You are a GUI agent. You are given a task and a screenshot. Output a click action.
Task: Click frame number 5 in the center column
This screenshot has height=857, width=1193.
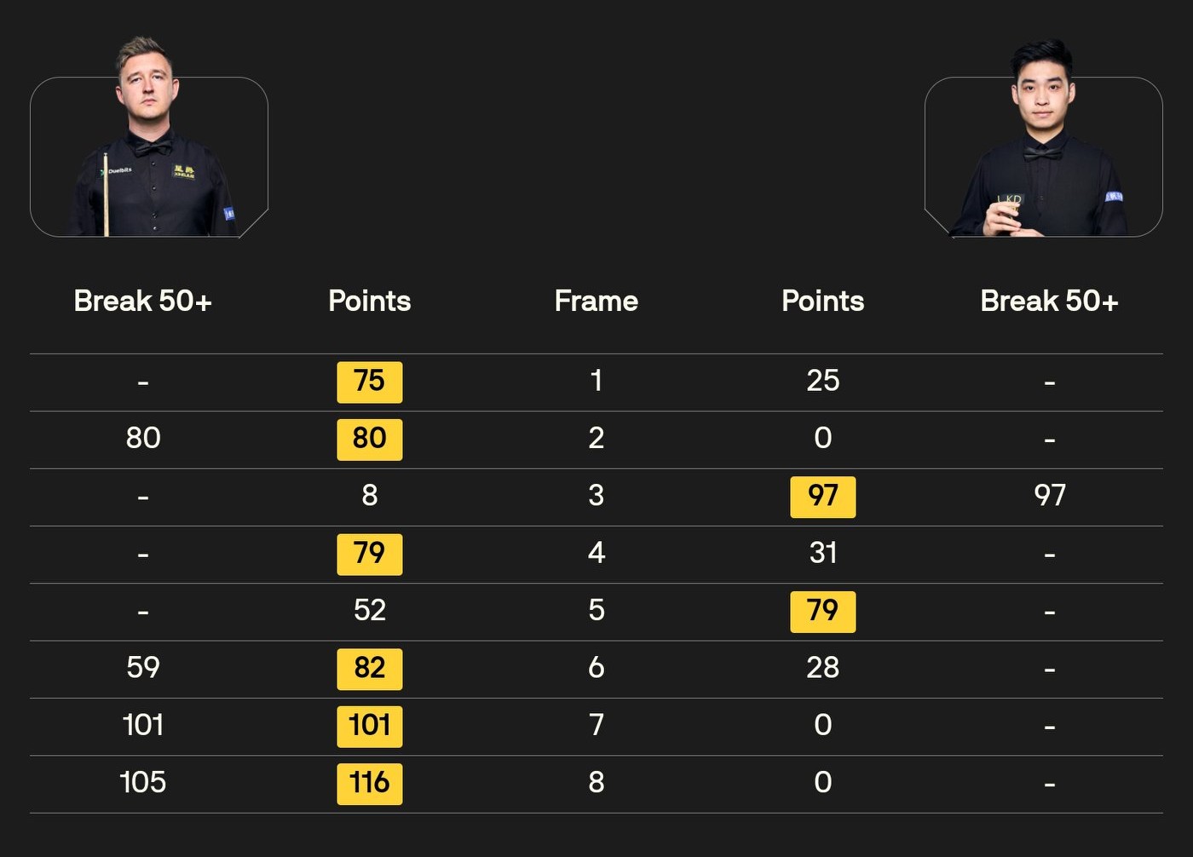point(596,611)
